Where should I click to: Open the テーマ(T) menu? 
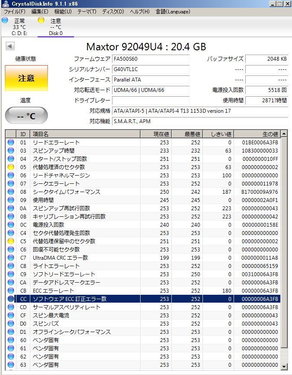tap(87, 11)
